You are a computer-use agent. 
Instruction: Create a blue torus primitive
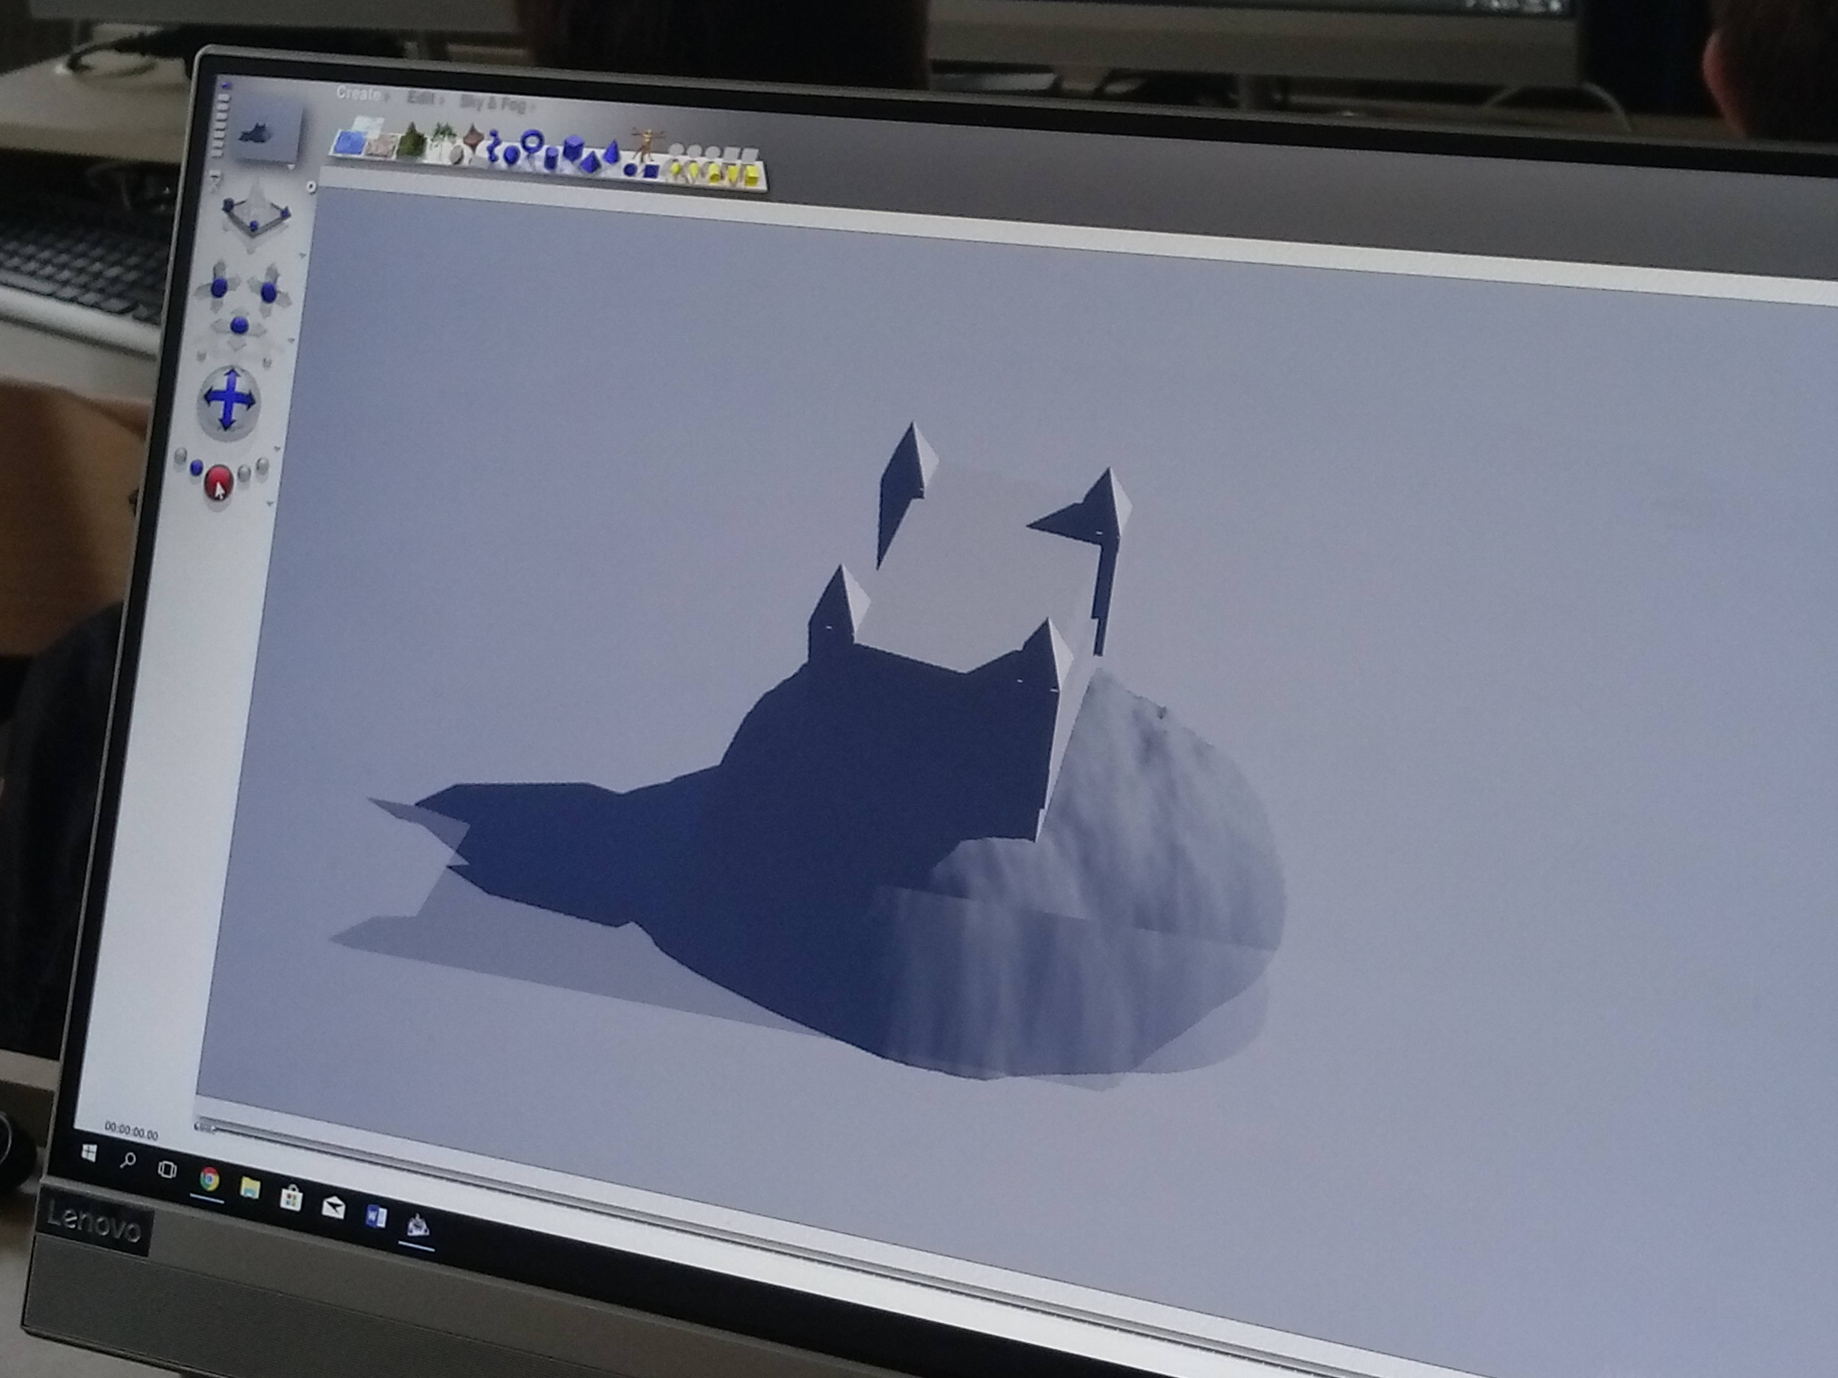coord(533,140)
